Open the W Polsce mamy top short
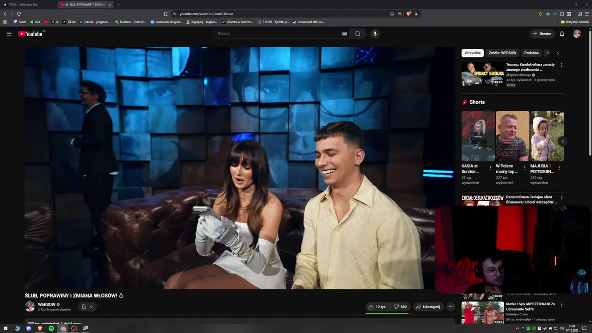The width and height of the screenshot is (592, 333). click(x=512, y=136)
